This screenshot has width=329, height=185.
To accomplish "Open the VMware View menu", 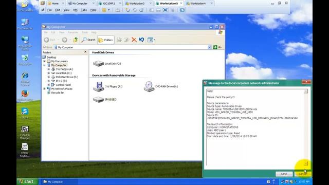I will coord(66,10).
